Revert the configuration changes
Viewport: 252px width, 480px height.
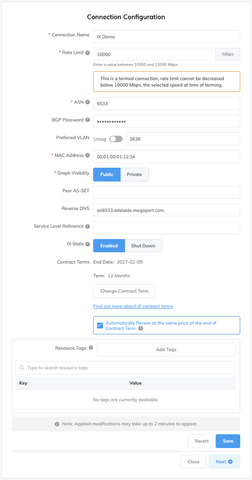click(202, 441)
